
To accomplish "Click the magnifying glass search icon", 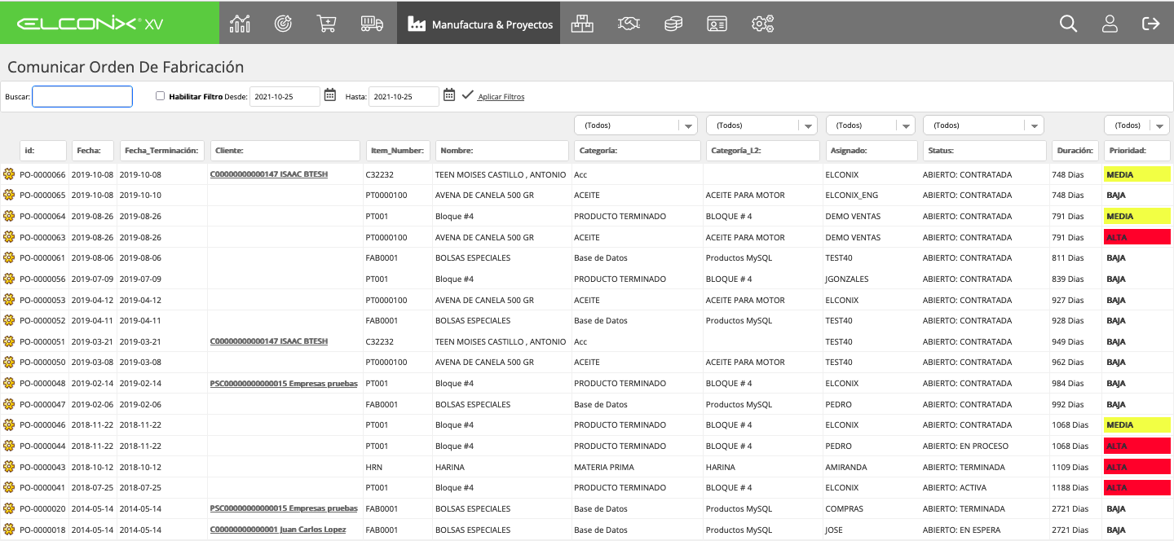I will 1068,24.
